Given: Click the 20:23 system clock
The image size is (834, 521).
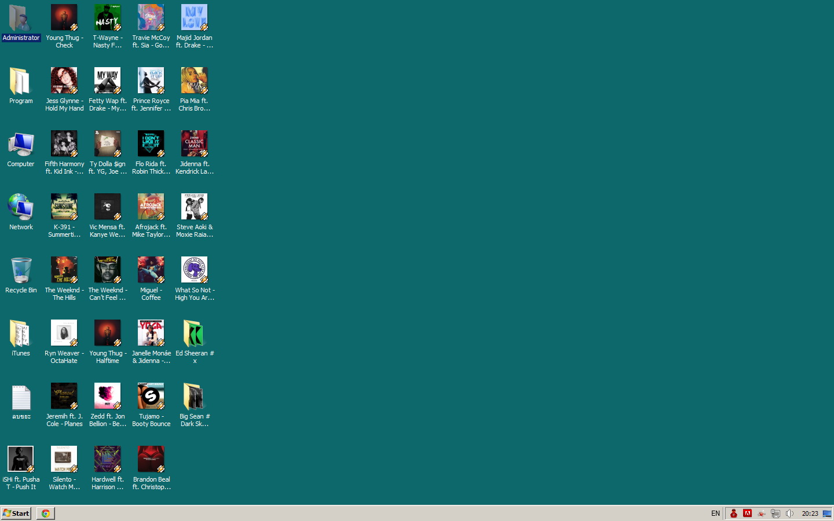Looking at the screenshot, I should click(810, 513).
